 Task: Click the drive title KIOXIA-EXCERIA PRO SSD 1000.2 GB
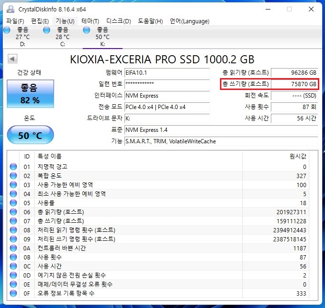162,60
